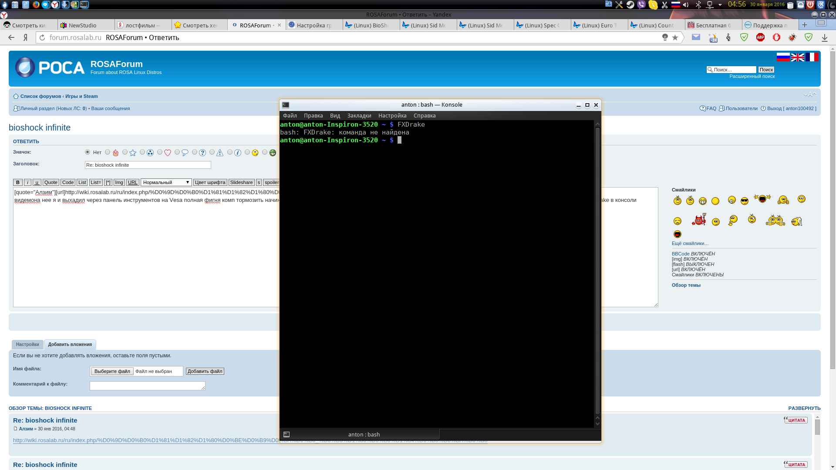The width and height of the screenshot is (836, 470).
Task: Switch the site language with the UK flag
Action: pyautogui.click(x=797, y=57)
